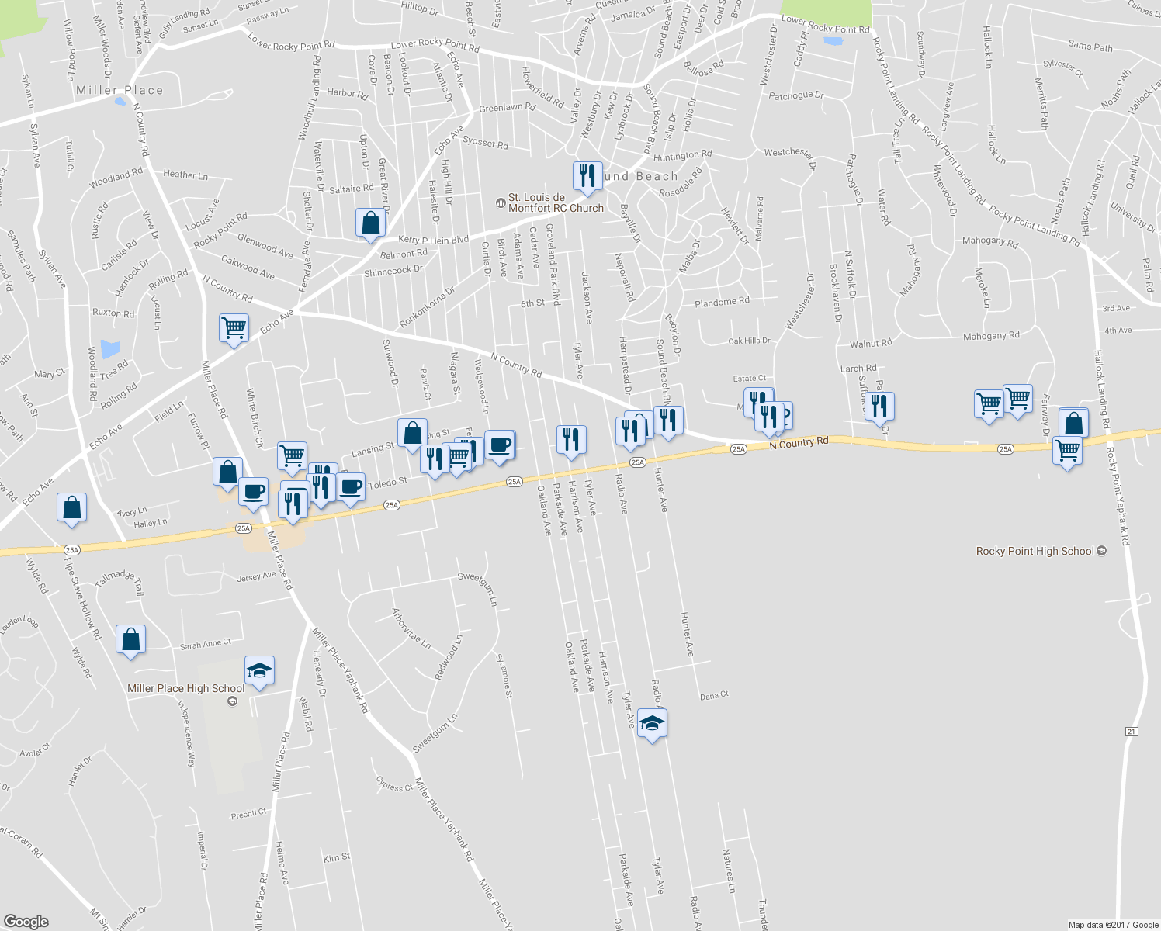This screenshot has width=1161, height=931.
Task: Select the restaurant marker on Hunter Ave
Action: [x=667, y=421]
